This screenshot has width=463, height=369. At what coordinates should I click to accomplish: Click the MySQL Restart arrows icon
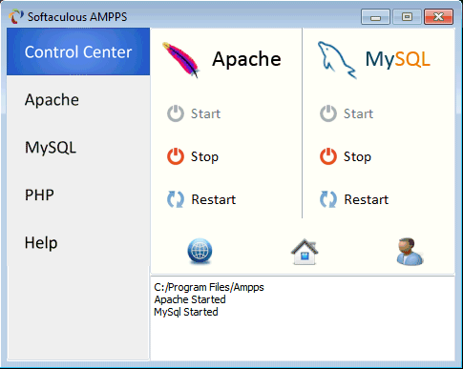tap(328, 199)
